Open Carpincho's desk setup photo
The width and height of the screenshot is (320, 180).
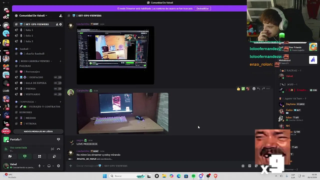tap(122, 113)
